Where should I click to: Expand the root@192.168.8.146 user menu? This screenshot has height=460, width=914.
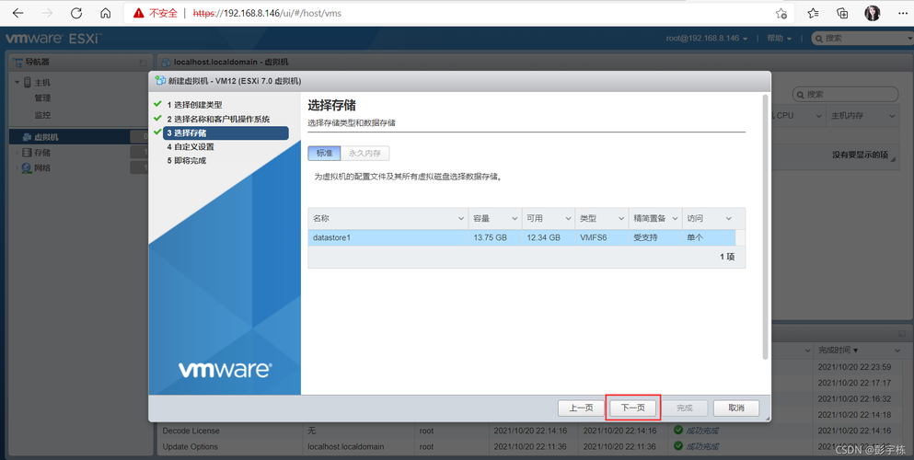[707, 39]
